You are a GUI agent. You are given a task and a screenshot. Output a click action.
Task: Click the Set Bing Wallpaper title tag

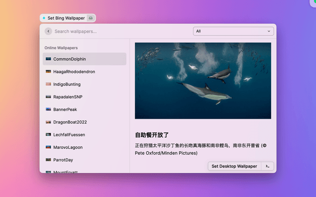point(65,18)
